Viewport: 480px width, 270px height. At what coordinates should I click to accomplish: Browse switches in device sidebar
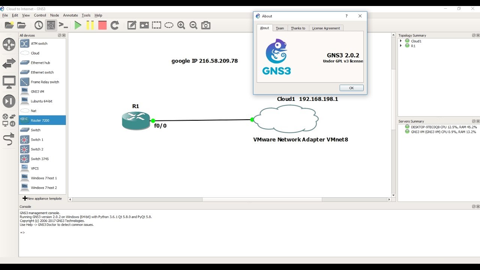coord(9,63)
